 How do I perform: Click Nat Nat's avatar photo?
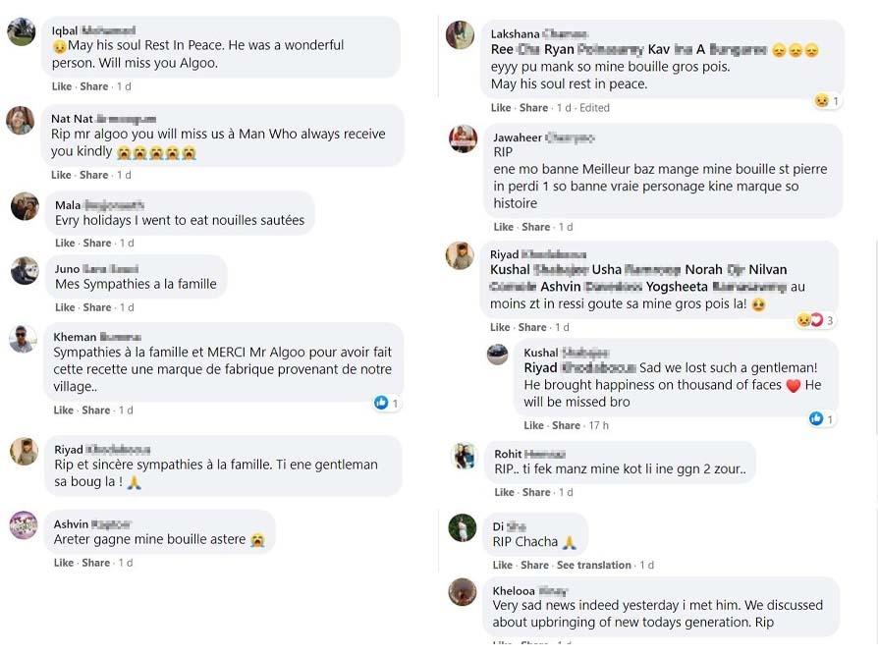click(21, 121)
